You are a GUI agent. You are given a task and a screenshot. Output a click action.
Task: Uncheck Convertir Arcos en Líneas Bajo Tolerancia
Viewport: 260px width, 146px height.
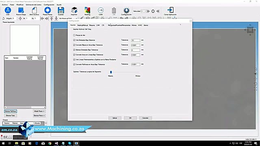[x=74, y=55]
